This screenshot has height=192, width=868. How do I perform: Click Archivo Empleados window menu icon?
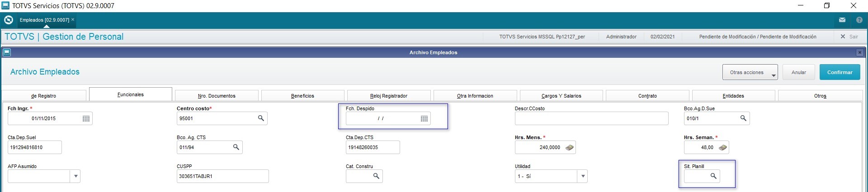click(x=6, y=52)
